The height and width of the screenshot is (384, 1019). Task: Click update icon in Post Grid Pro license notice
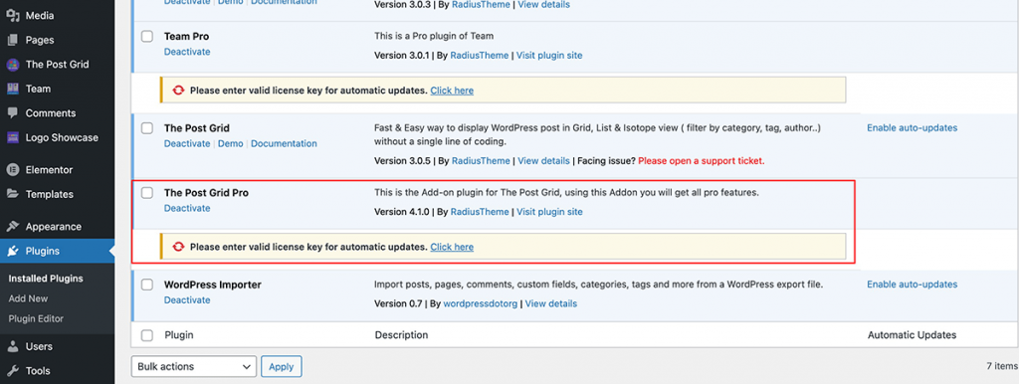coord(178,247)
